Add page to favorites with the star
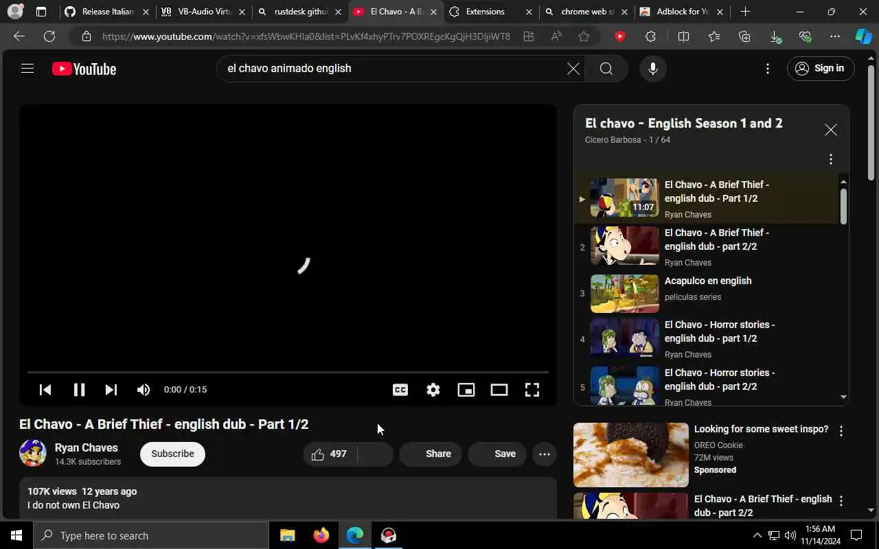This screenshot has width=879, height=549. [584, 36]
